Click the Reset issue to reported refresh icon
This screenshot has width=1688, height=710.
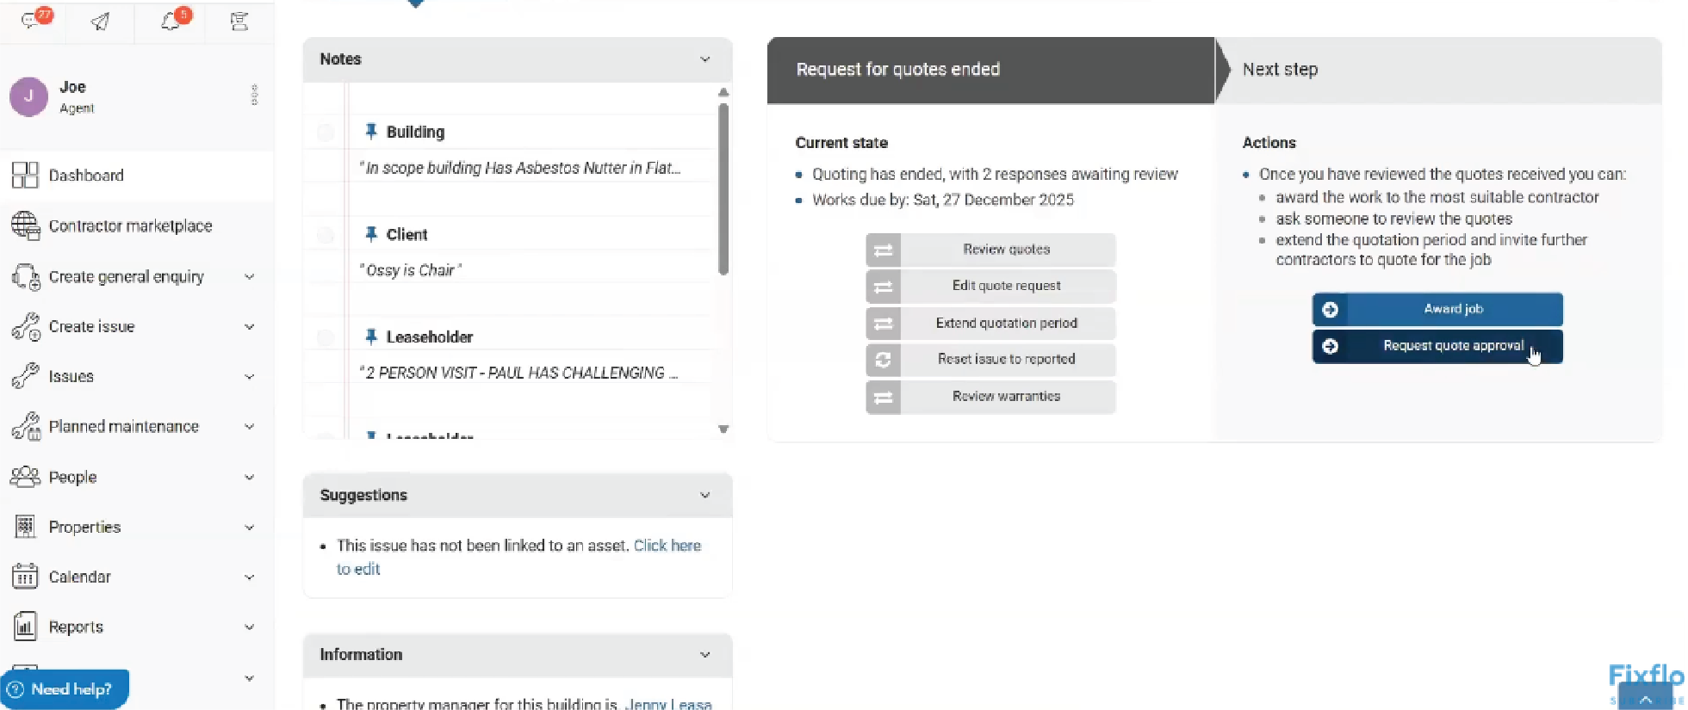pos(883,360)
